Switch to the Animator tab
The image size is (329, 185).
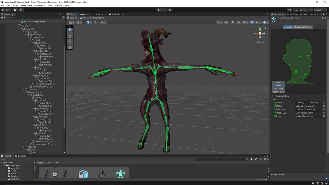tap(99, 14)
